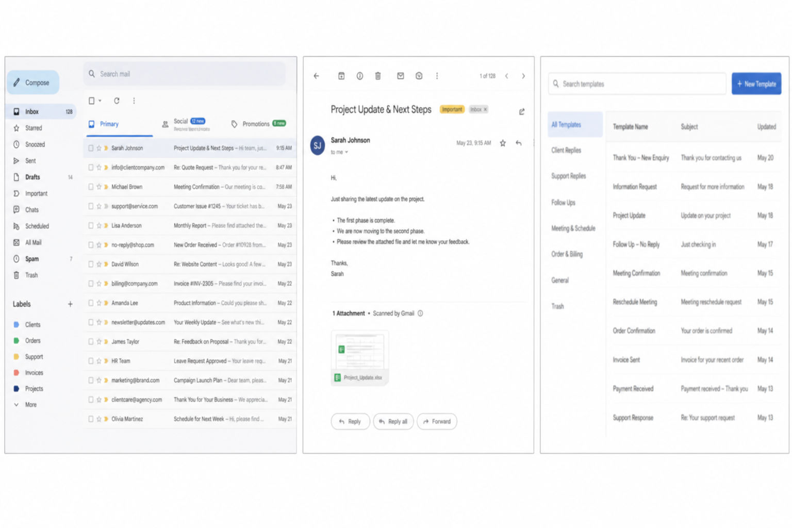This screenshot has width=792, height=528.
Task: Mark the open email as unread
Action: click(401, 76)
